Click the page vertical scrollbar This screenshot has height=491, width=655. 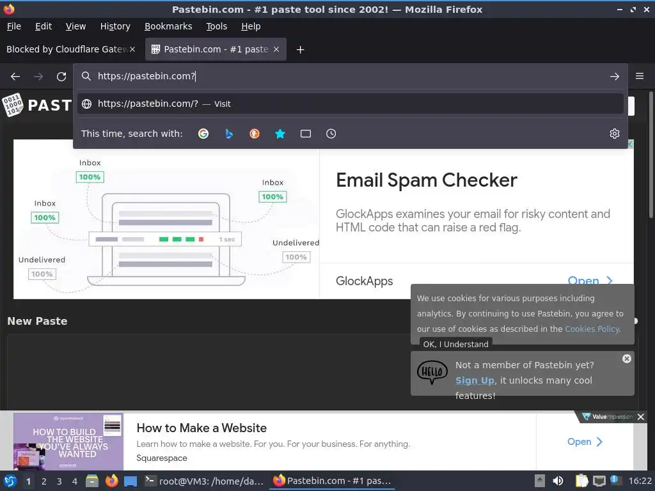[651, 155]
